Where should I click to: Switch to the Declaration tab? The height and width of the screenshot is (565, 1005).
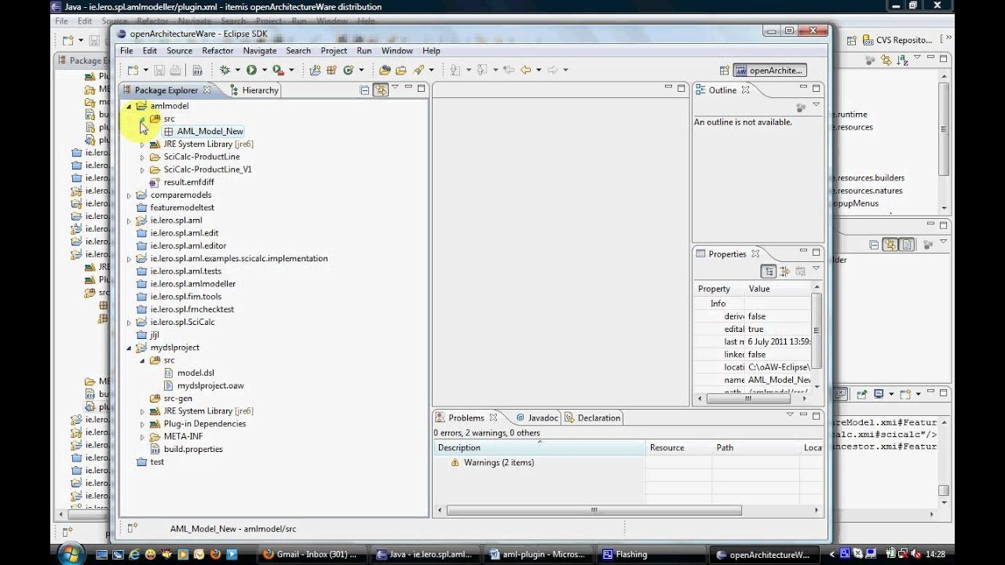pos(593,417)
